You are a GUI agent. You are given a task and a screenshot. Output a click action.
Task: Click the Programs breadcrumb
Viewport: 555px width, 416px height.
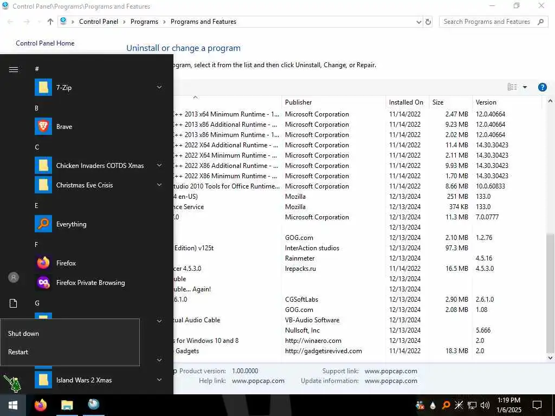click(x=144, y=22)
